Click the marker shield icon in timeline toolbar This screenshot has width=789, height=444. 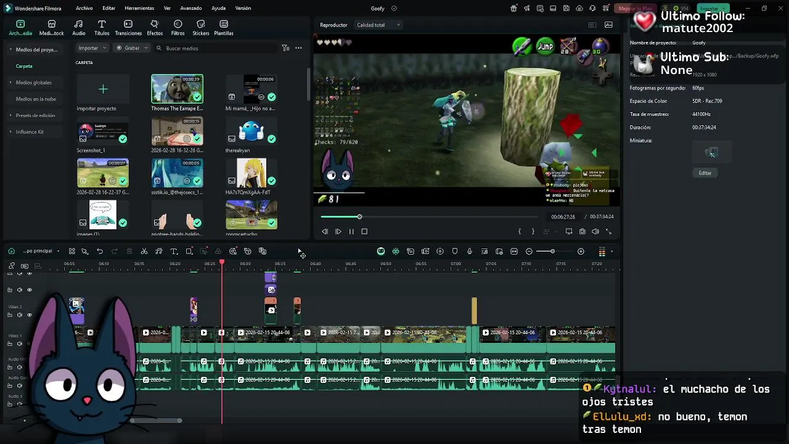[x=455, y=252]
